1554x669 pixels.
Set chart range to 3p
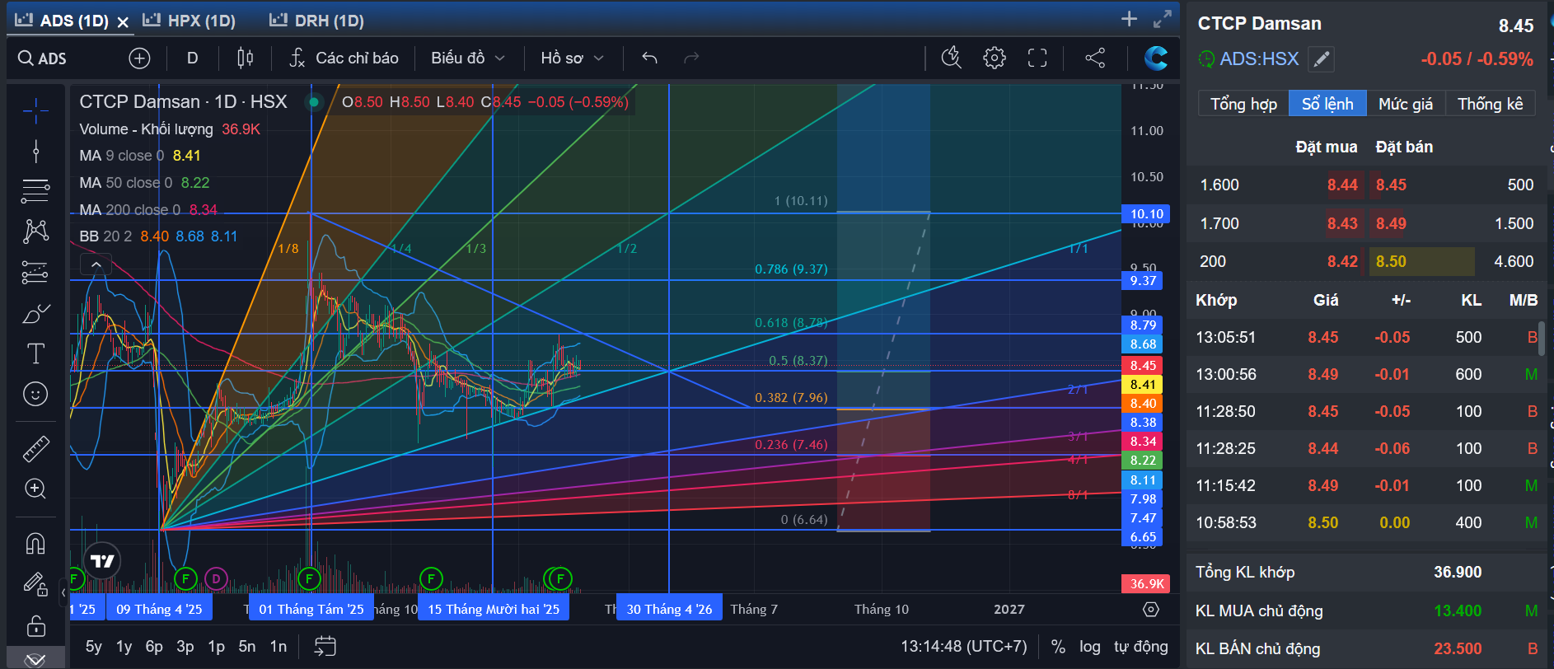pyautogui.click(x=185, y=647)
